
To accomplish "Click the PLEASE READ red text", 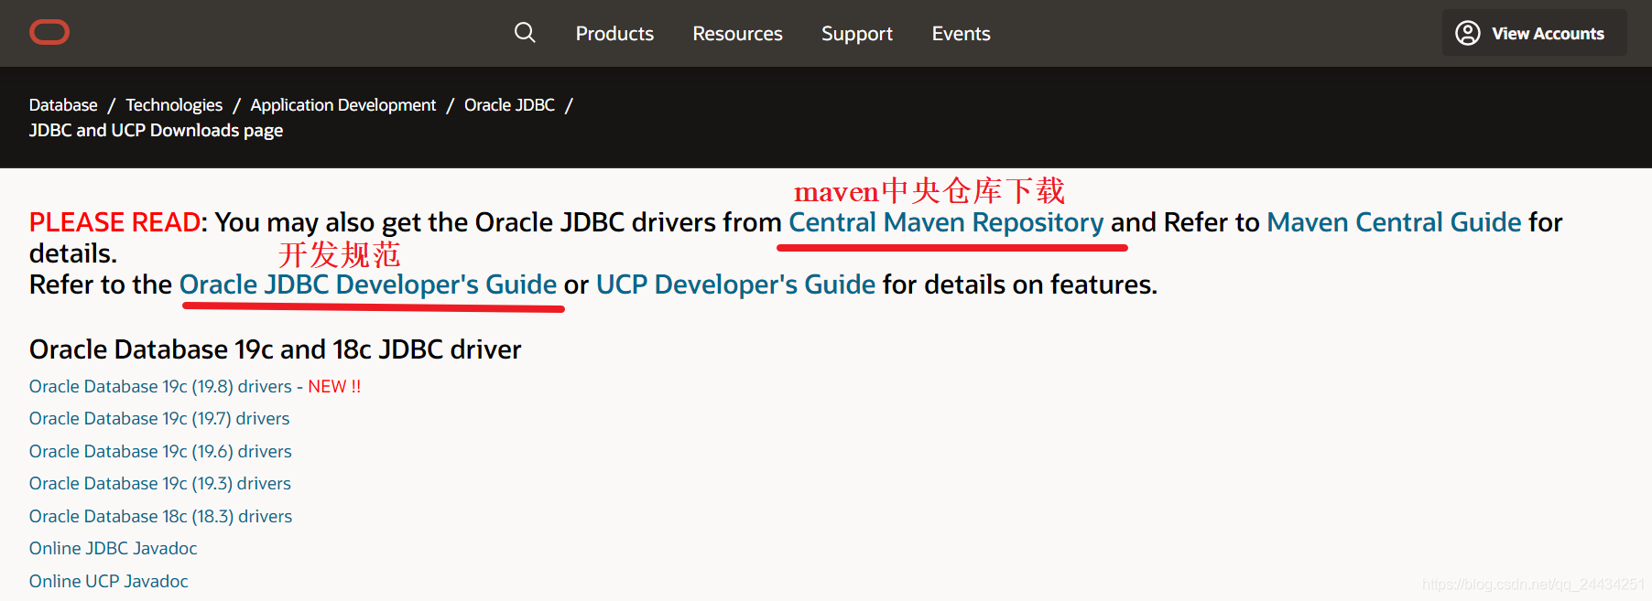I will (114, 222).
